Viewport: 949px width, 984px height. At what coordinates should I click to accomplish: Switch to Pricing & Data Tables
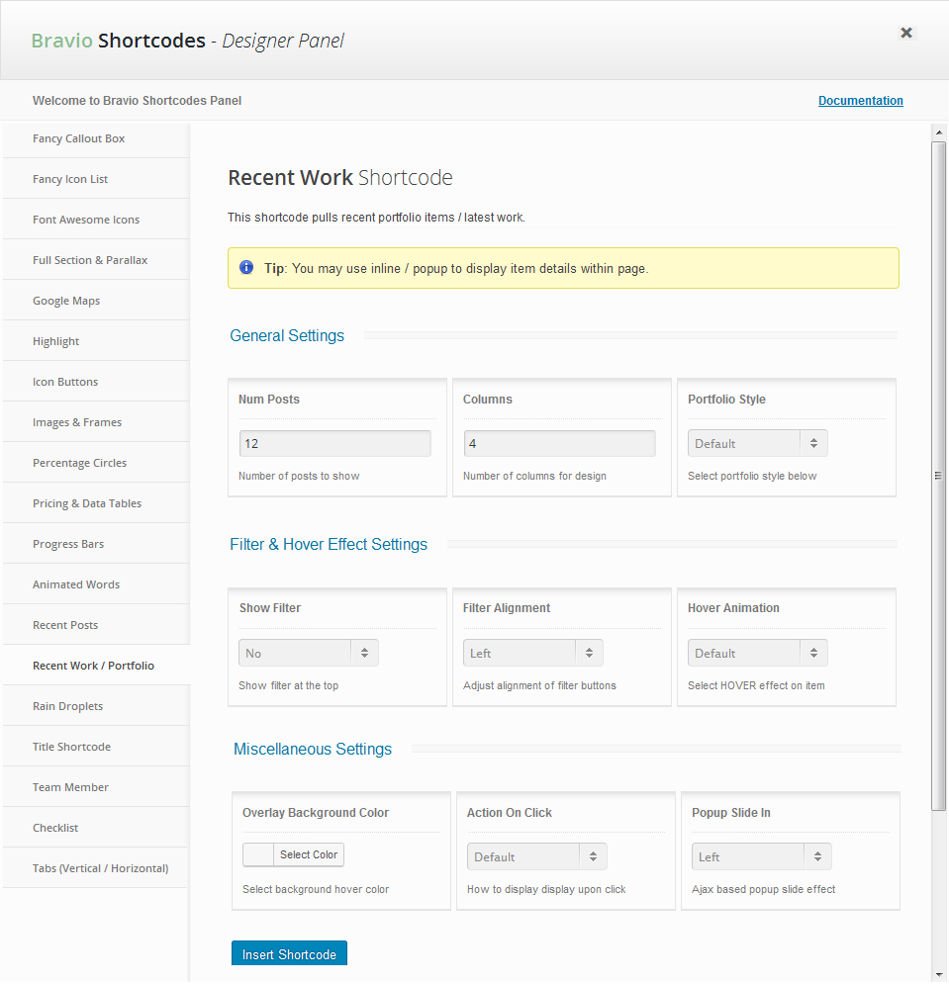(x=87, y=503)
